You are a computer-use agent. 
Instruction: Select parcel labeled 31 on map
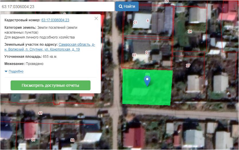click(33, 139)
